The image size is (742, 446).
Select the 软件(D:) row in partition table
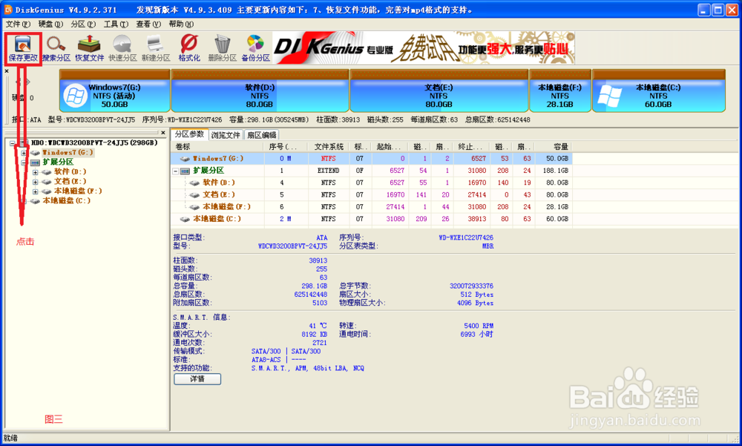point(372,183)
